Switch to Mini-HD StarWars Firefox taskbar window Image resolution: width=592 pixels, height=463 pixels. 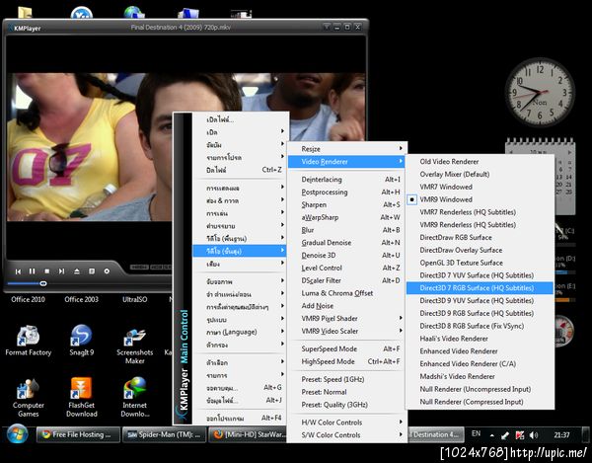pyautogui.click(x=248, y=434)
